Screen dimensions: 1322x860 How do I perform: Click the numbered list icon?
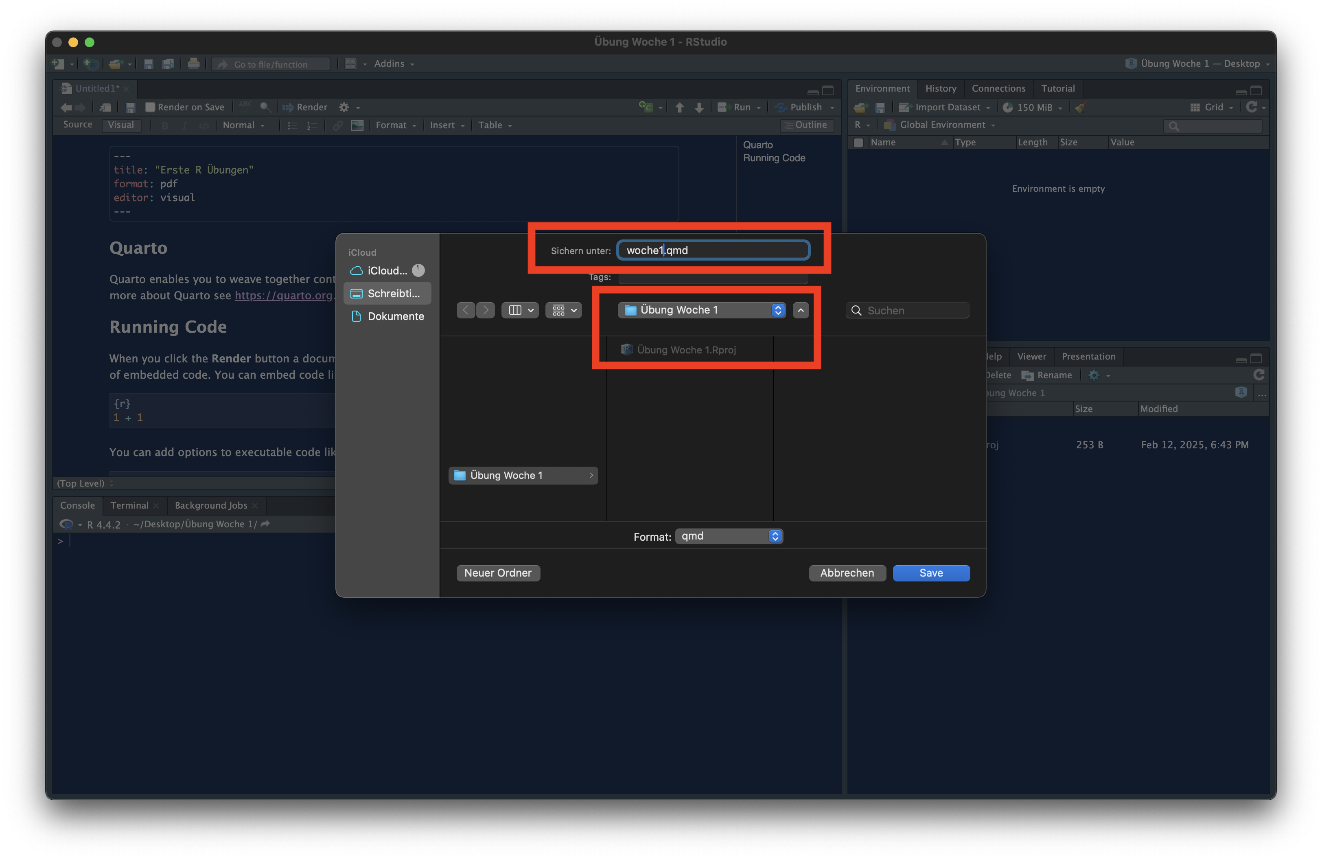pyautogui.click(x=312, y=125)
